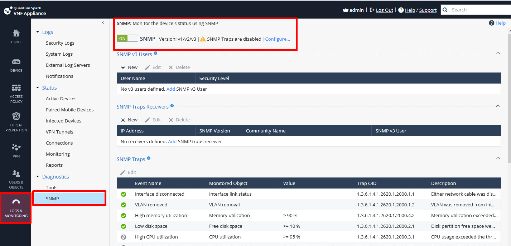The height and width of the screenshot is (246, 511).
Task: Click the Edit pencil under SNMP v3 Users
Action: 148,67
